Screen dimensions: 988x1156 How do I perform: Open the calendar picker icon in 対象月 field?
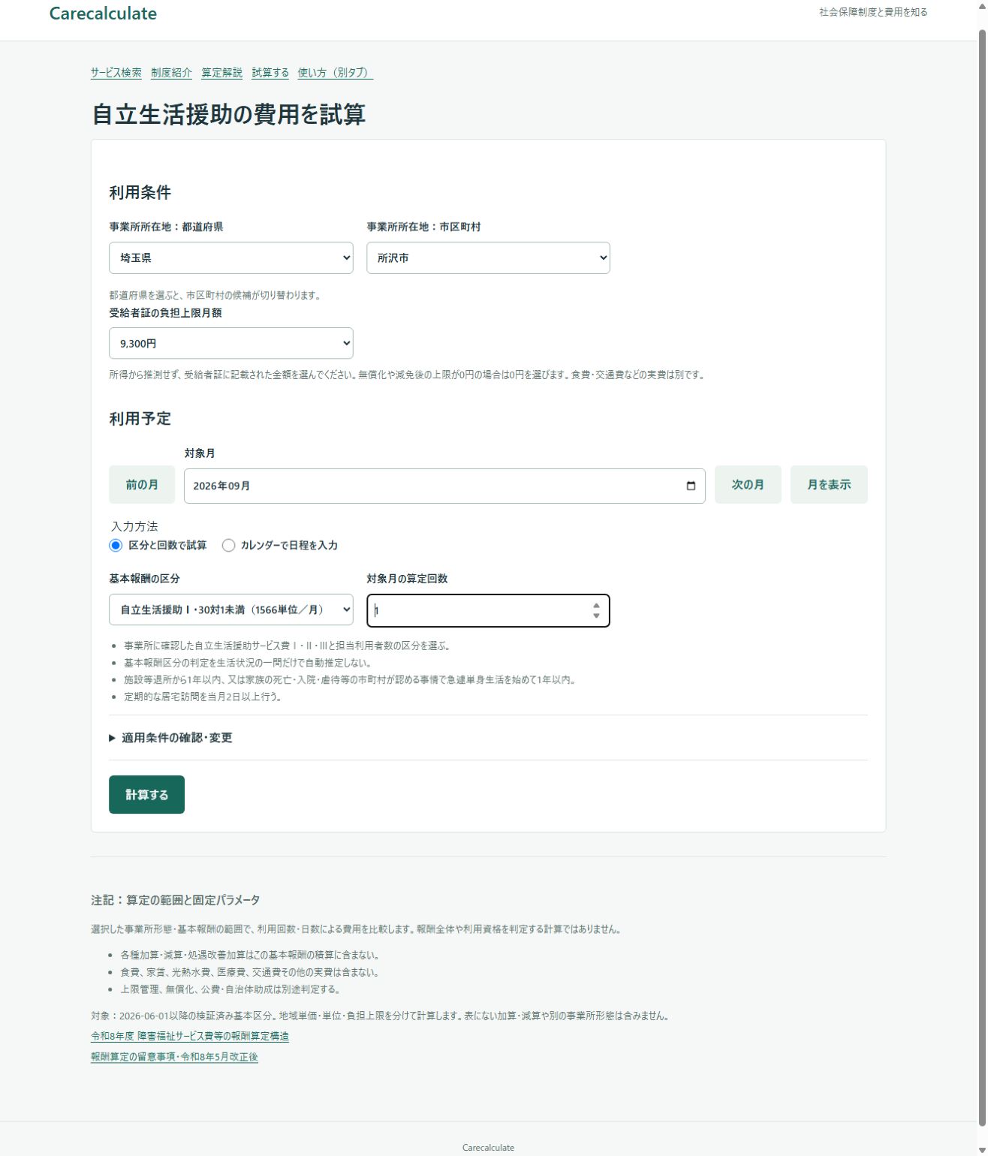(x=691, y=486)
